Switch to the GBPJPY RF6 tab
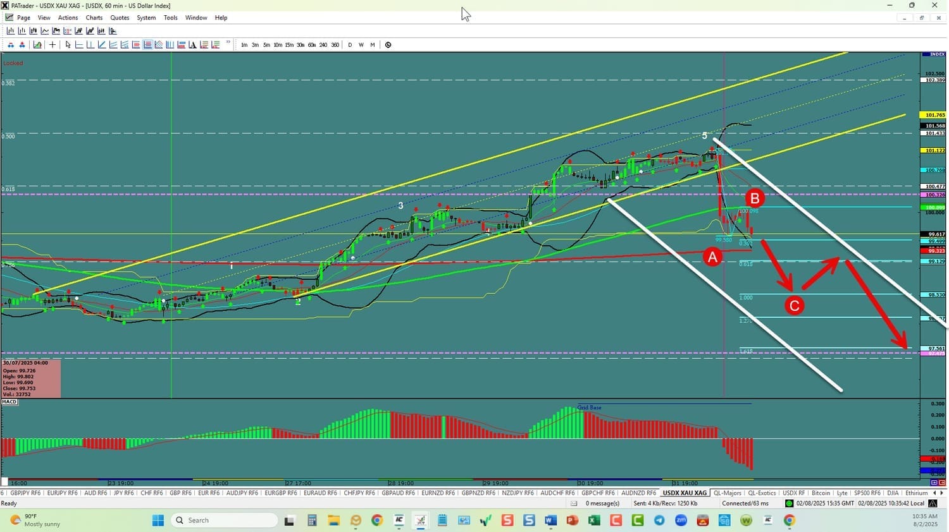Screen dimensions: 949x532 (25, 493)
